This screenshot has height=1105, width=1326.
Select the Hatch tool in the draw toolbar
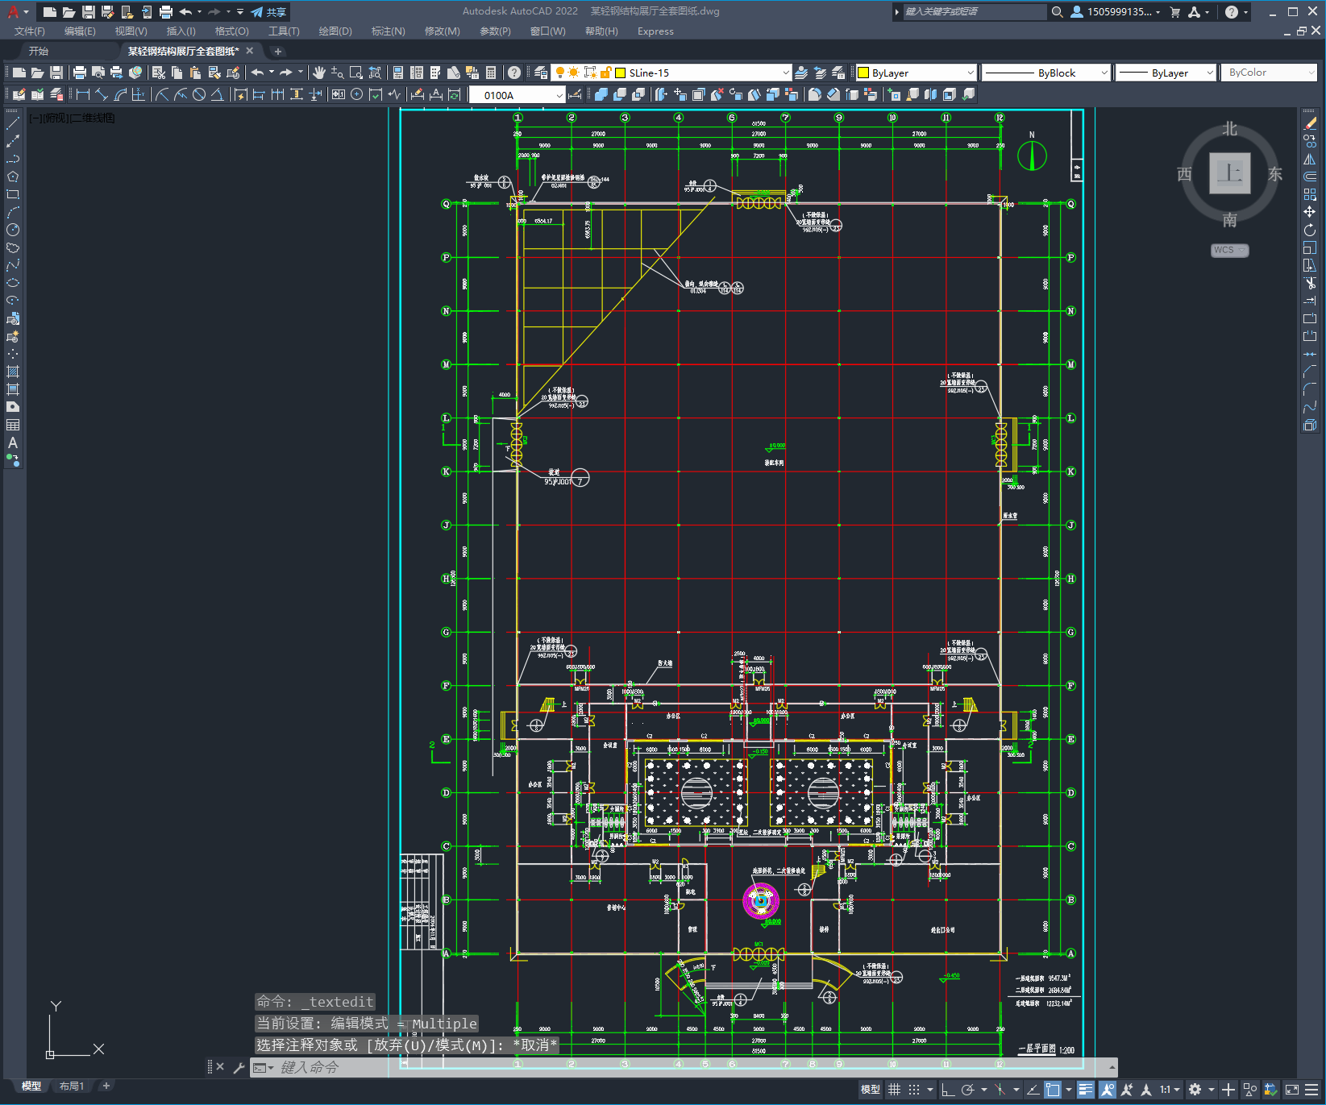pyautogui.click(x=13, y=372)
